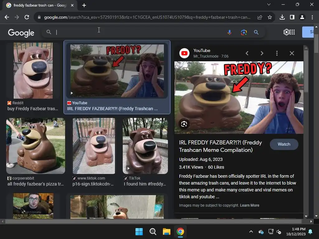This screenshot has width=319, height=239.
Task: Show hidden system tray icons
Action: [x=251, y=232]
